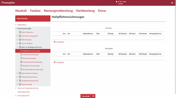Open Kfz-Versicherungen in sidebar
Viewport: 176px width, 98px height.
pyautogui.click(x=29, y=58)
